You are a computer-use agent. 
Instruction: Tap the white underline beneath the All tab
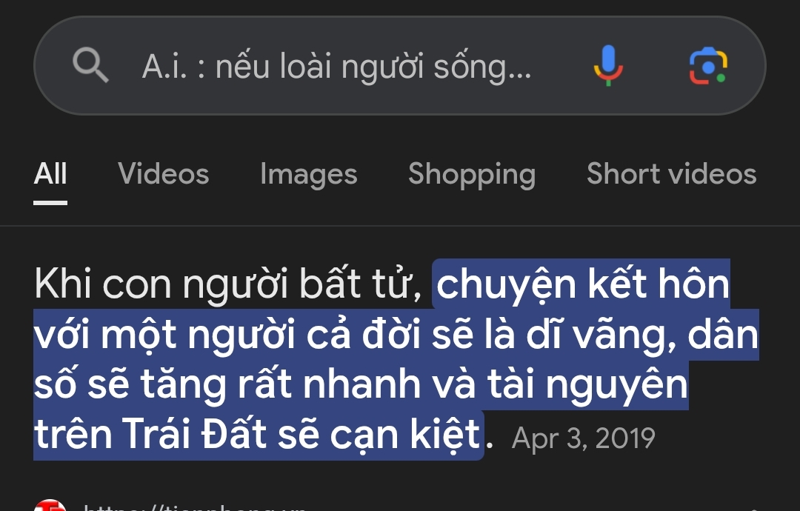point(50,201)
